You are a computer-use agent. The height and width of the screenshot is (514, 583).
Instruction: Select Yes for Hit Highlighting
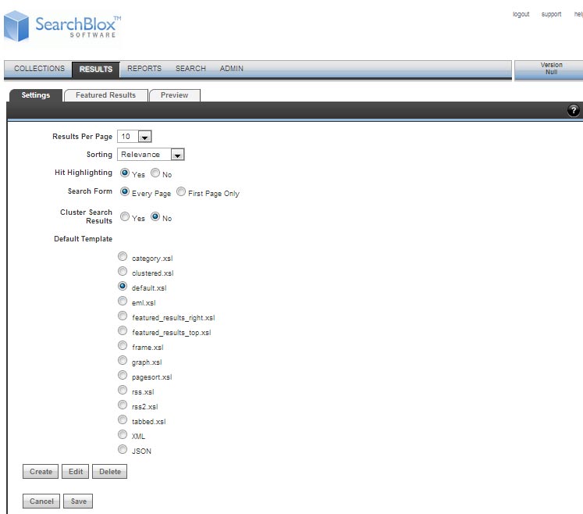125,173
